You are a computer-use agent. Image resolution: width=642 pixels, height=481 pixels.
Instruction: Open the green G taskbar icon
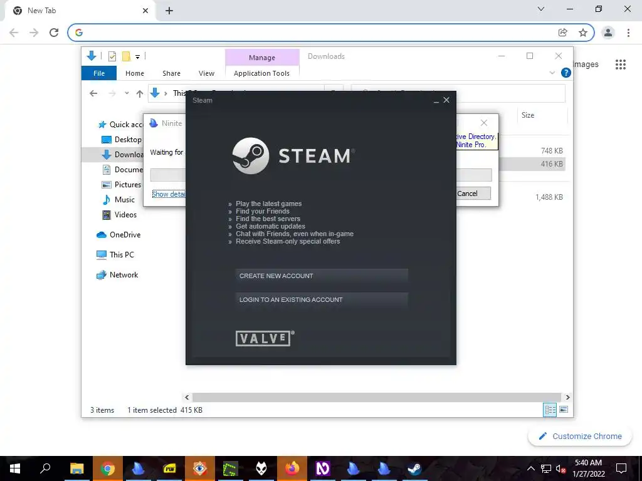[x=231, y=468]
